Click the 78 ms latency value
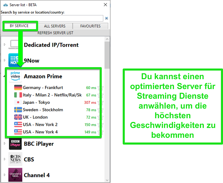 (91, 110)
